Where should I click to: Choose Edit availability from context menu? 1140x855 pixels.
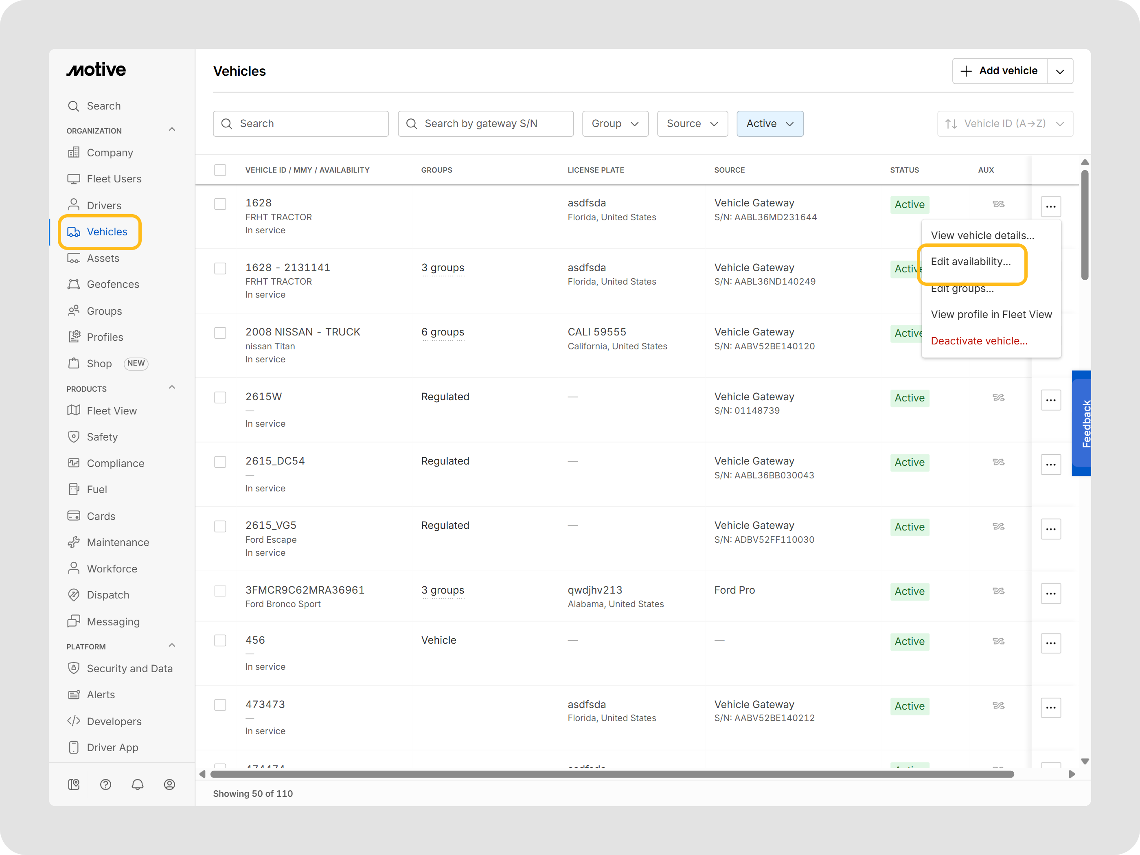coord(971,262)
